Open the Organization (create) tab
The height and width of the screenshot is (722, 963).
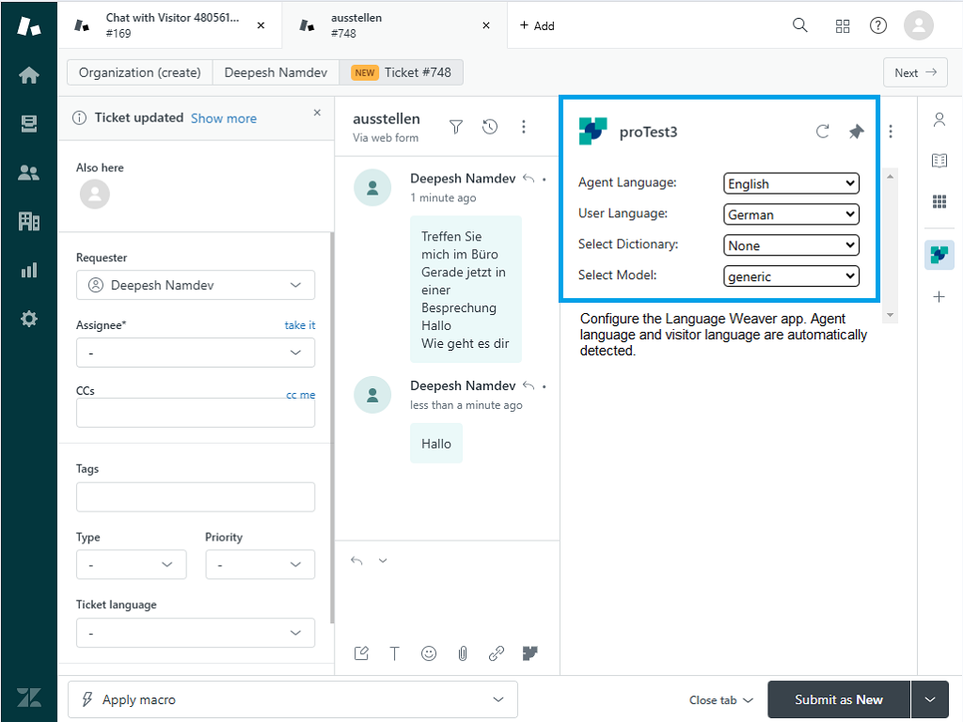(x=139, y=72)
